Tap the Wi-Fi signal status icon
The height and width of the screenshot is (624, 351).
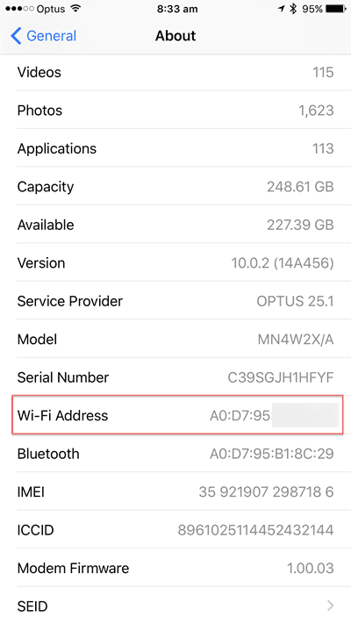[75, 9]
